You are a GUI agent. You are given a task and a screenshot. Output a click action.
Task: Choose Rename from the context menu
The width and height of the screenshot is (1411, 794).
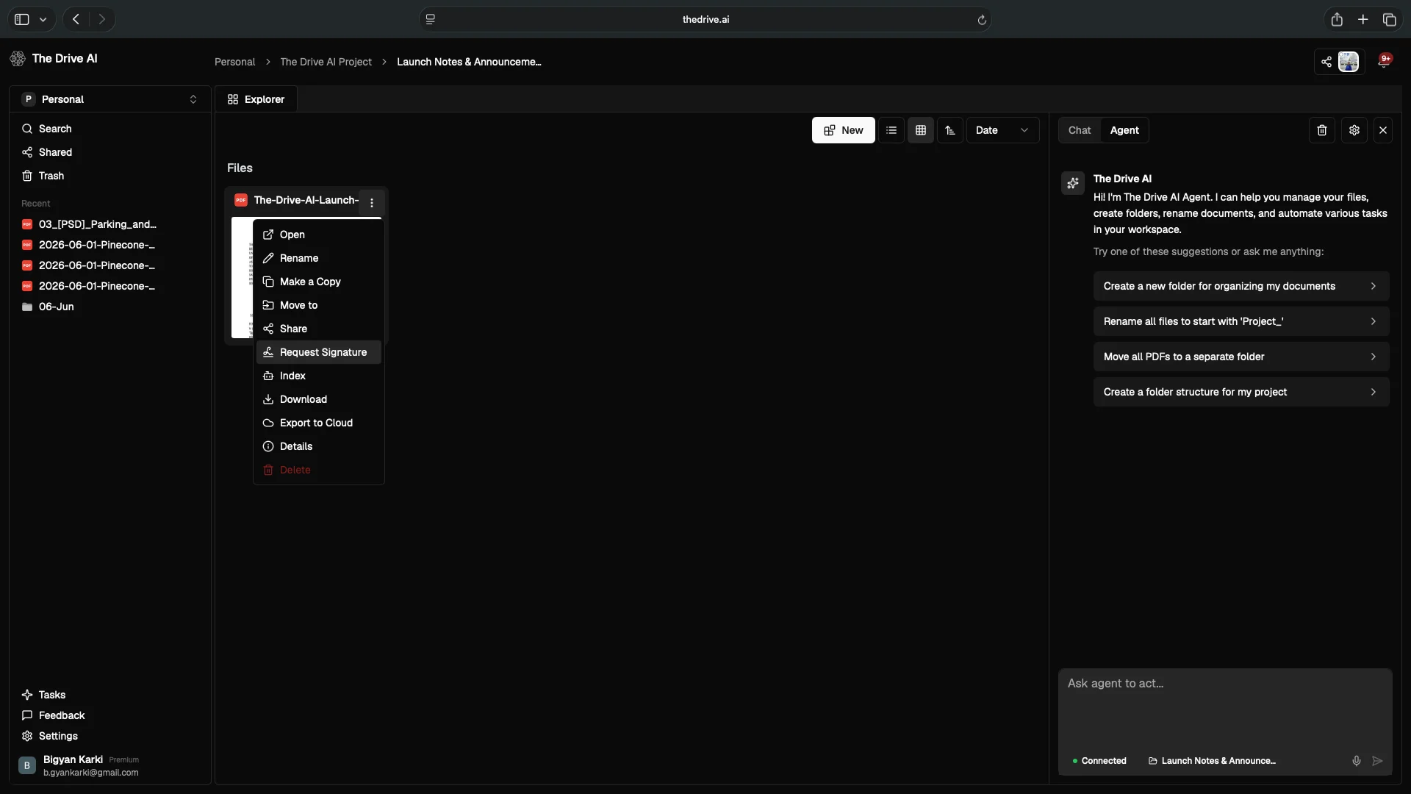click(319, 258)
